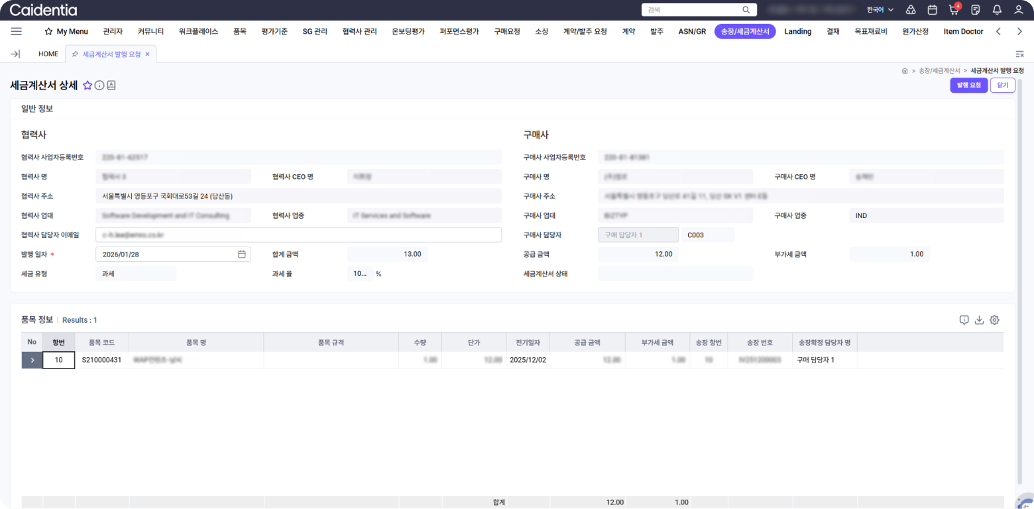The width and height of the screenshot is (1034, 509).
Task: Open the hamburger menu at top left
Action: pos(17,31)
